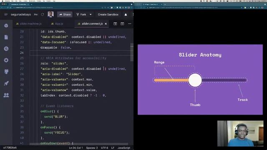
Task: Click the tabIndex code line
Action: [x=73, y=95]
